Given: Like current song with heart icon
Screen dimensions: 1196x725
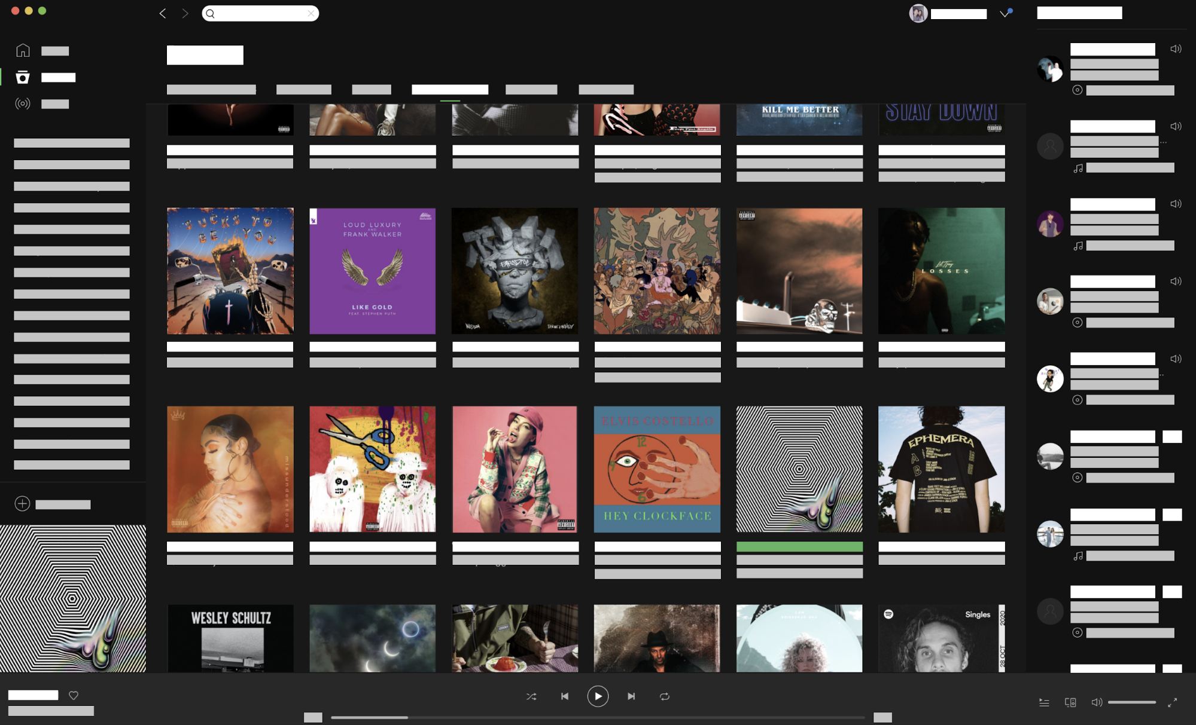Looking at the screenshot, I should tap(74, 695).
